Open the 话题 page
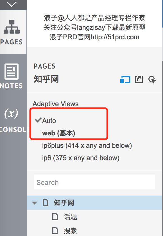Viewport: 163px width, 236px height. (x=70, y=217)
